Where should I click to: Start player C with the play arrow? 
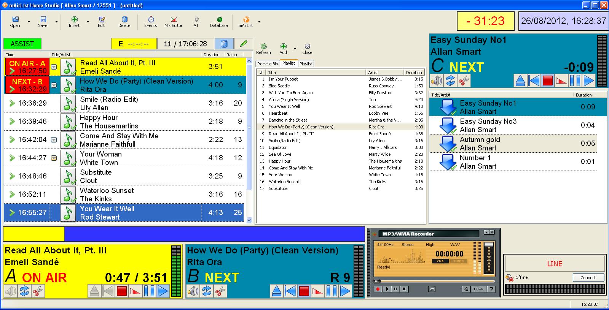[589, 81]
